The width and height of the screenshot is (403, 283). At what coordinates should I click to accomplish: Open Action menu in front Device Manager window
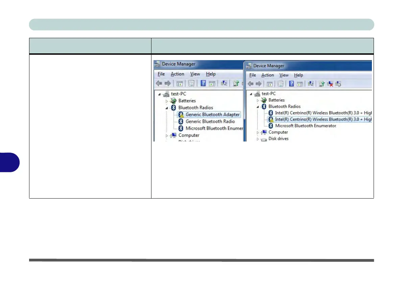tap(267, 75)
